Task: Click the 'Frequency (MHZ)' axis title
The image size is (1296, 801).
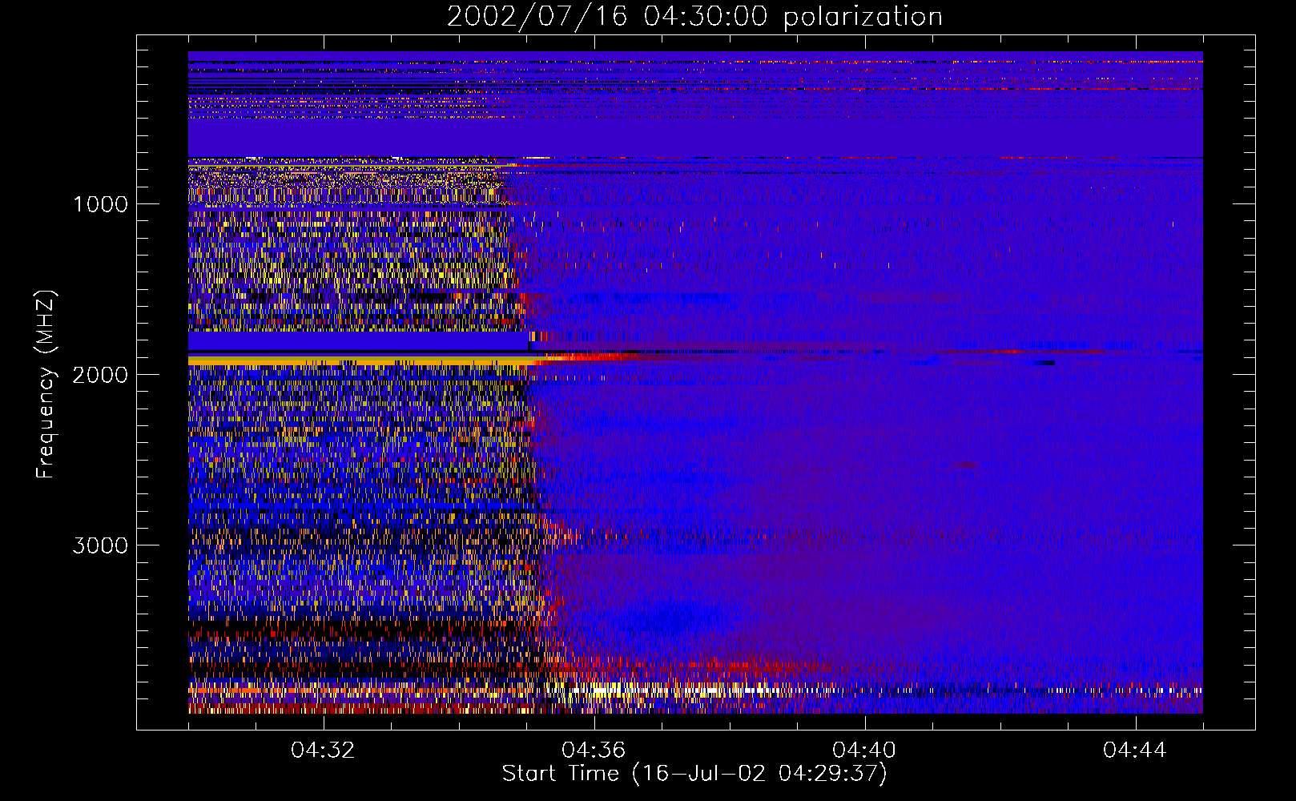Action: (x=46, y=384)
